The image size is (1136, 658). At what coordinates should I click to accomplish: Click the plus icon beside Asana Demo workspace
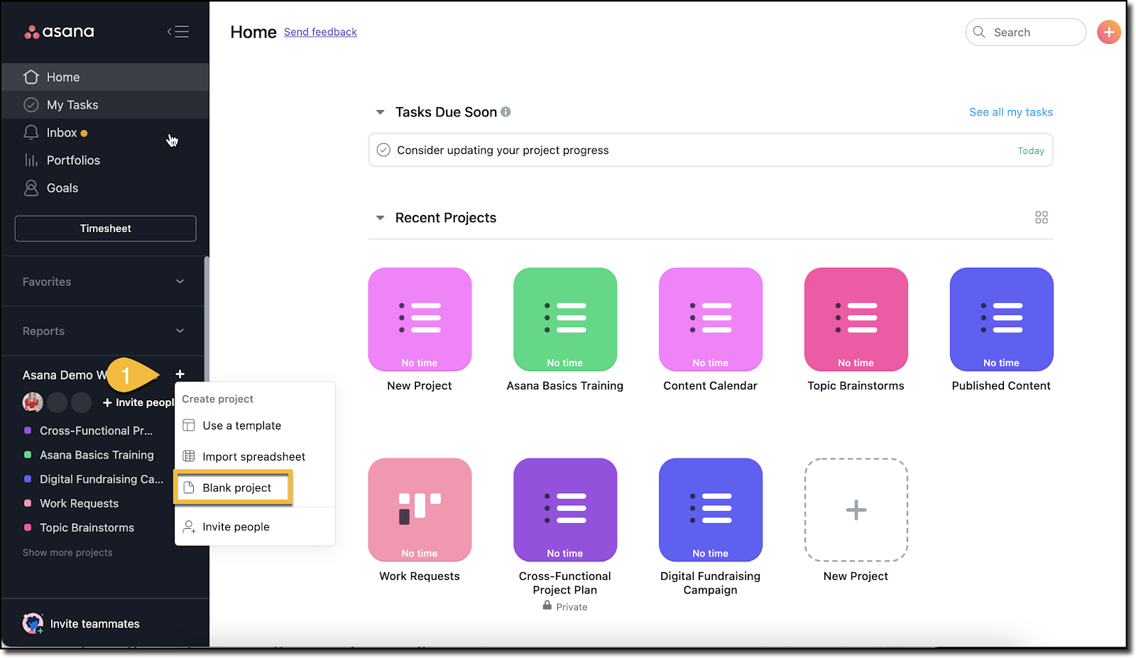click(x=180, y=374)
